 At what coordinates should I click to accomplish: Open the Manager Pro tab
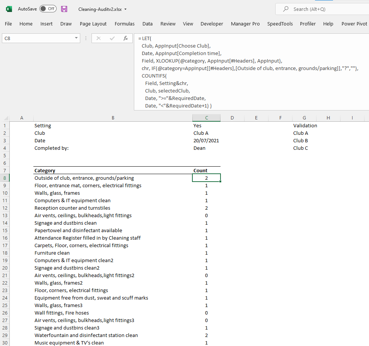[x=245, y=24]
